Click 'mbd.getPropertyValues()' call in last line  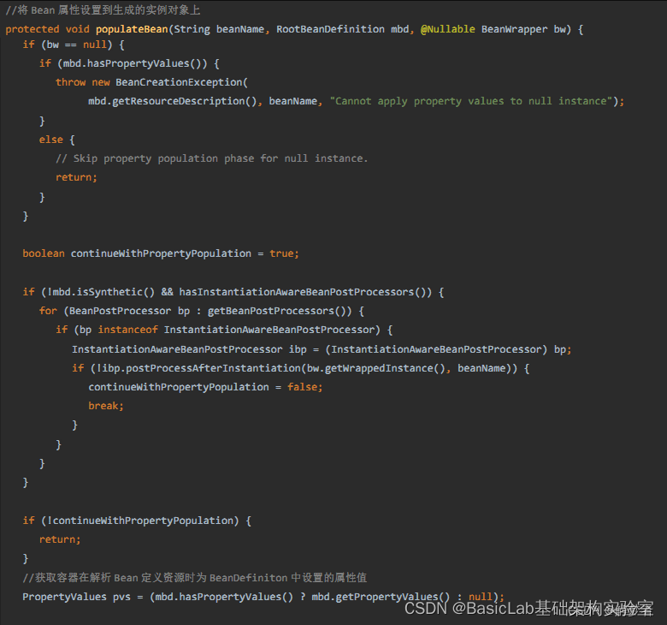(x=381, y=597)
